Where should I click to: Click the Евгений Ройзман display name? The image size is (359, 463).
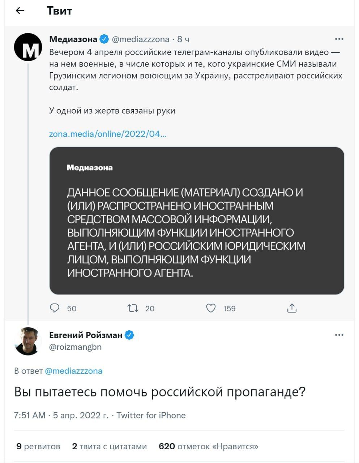pyautogui.click(x=86, y=335)
